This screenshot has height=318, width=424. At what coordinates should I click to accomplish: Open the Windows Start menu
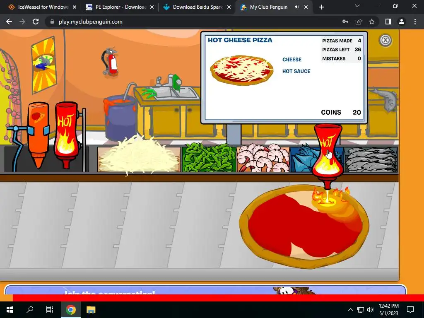(x=10, y=310)
